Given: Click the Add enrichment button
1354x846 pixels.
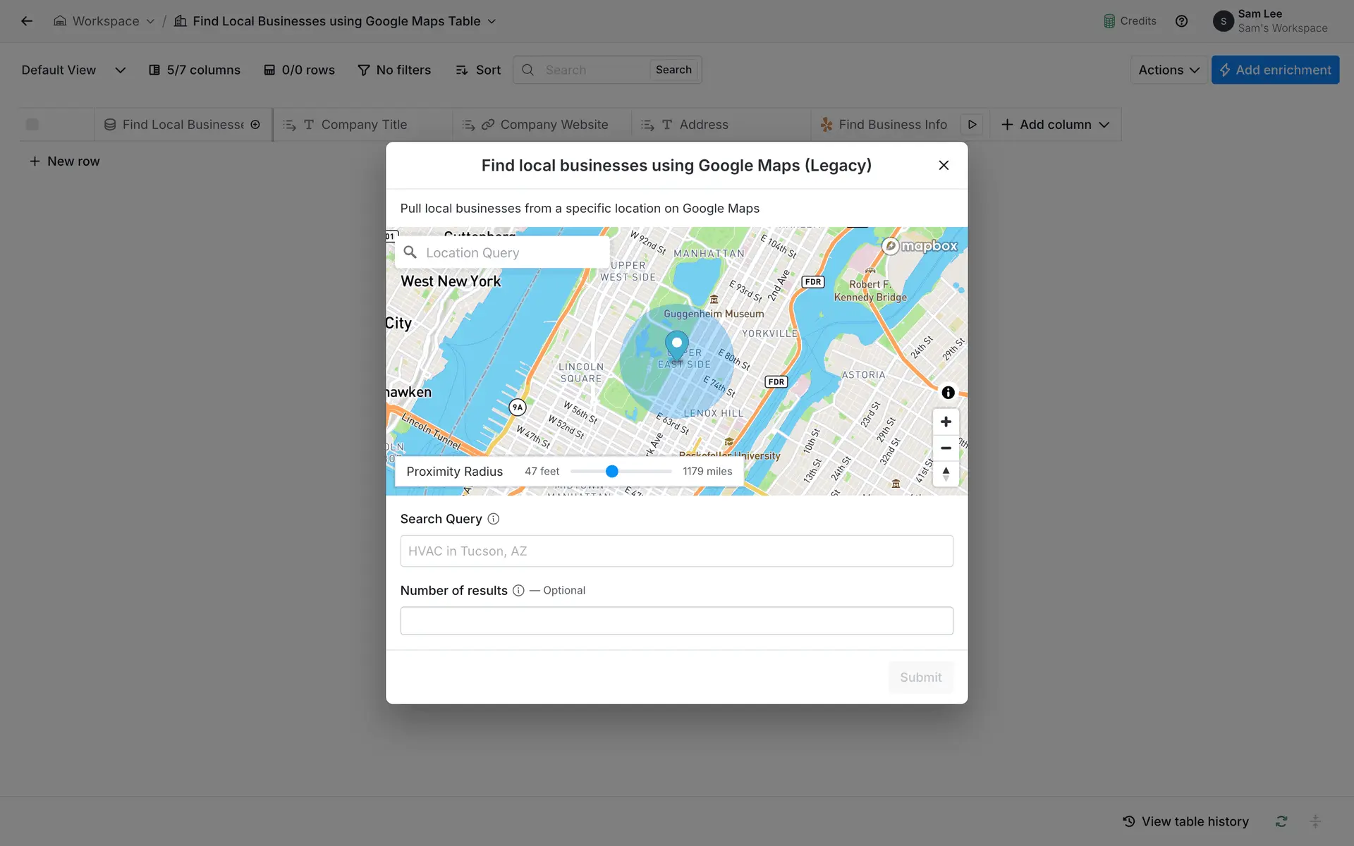Looking at the screenshot, I should pyautogui.click(x=1274, y=70).
